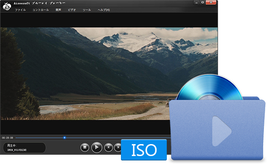Image resolution: width=267 pixels, height=164 pixels.
Task: Click the video playback area
Action: pos(109,74)
